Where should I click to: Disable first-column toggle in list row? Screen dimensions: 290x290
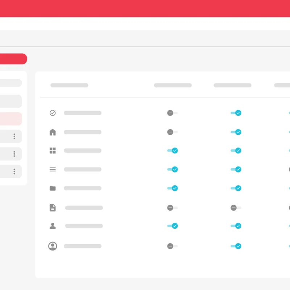coord(173,169)
